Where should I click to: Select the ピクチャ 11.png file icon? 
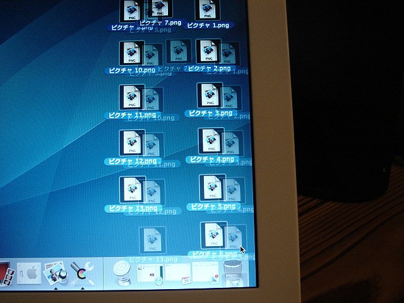point(132,97)
